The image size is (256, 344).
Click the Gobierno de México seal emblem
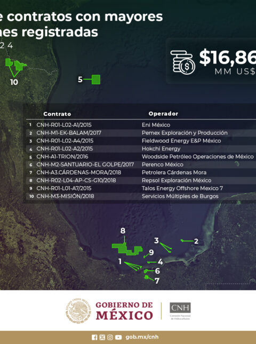78,310
